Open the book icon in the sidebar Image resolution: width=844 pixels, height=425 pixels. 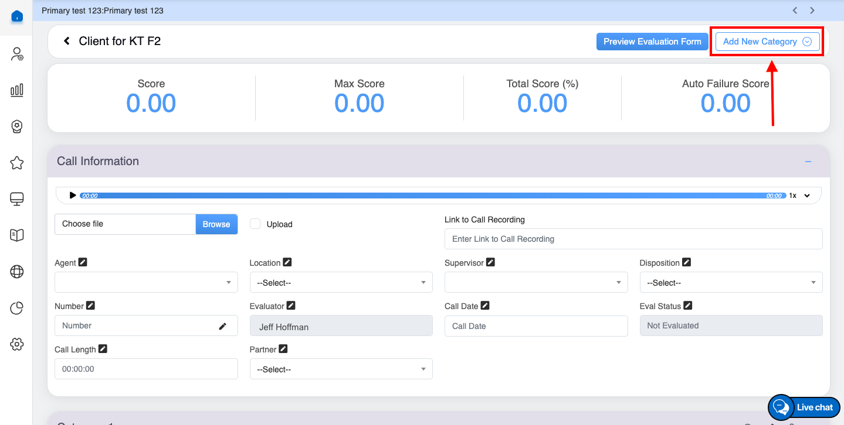click(17, 235)
